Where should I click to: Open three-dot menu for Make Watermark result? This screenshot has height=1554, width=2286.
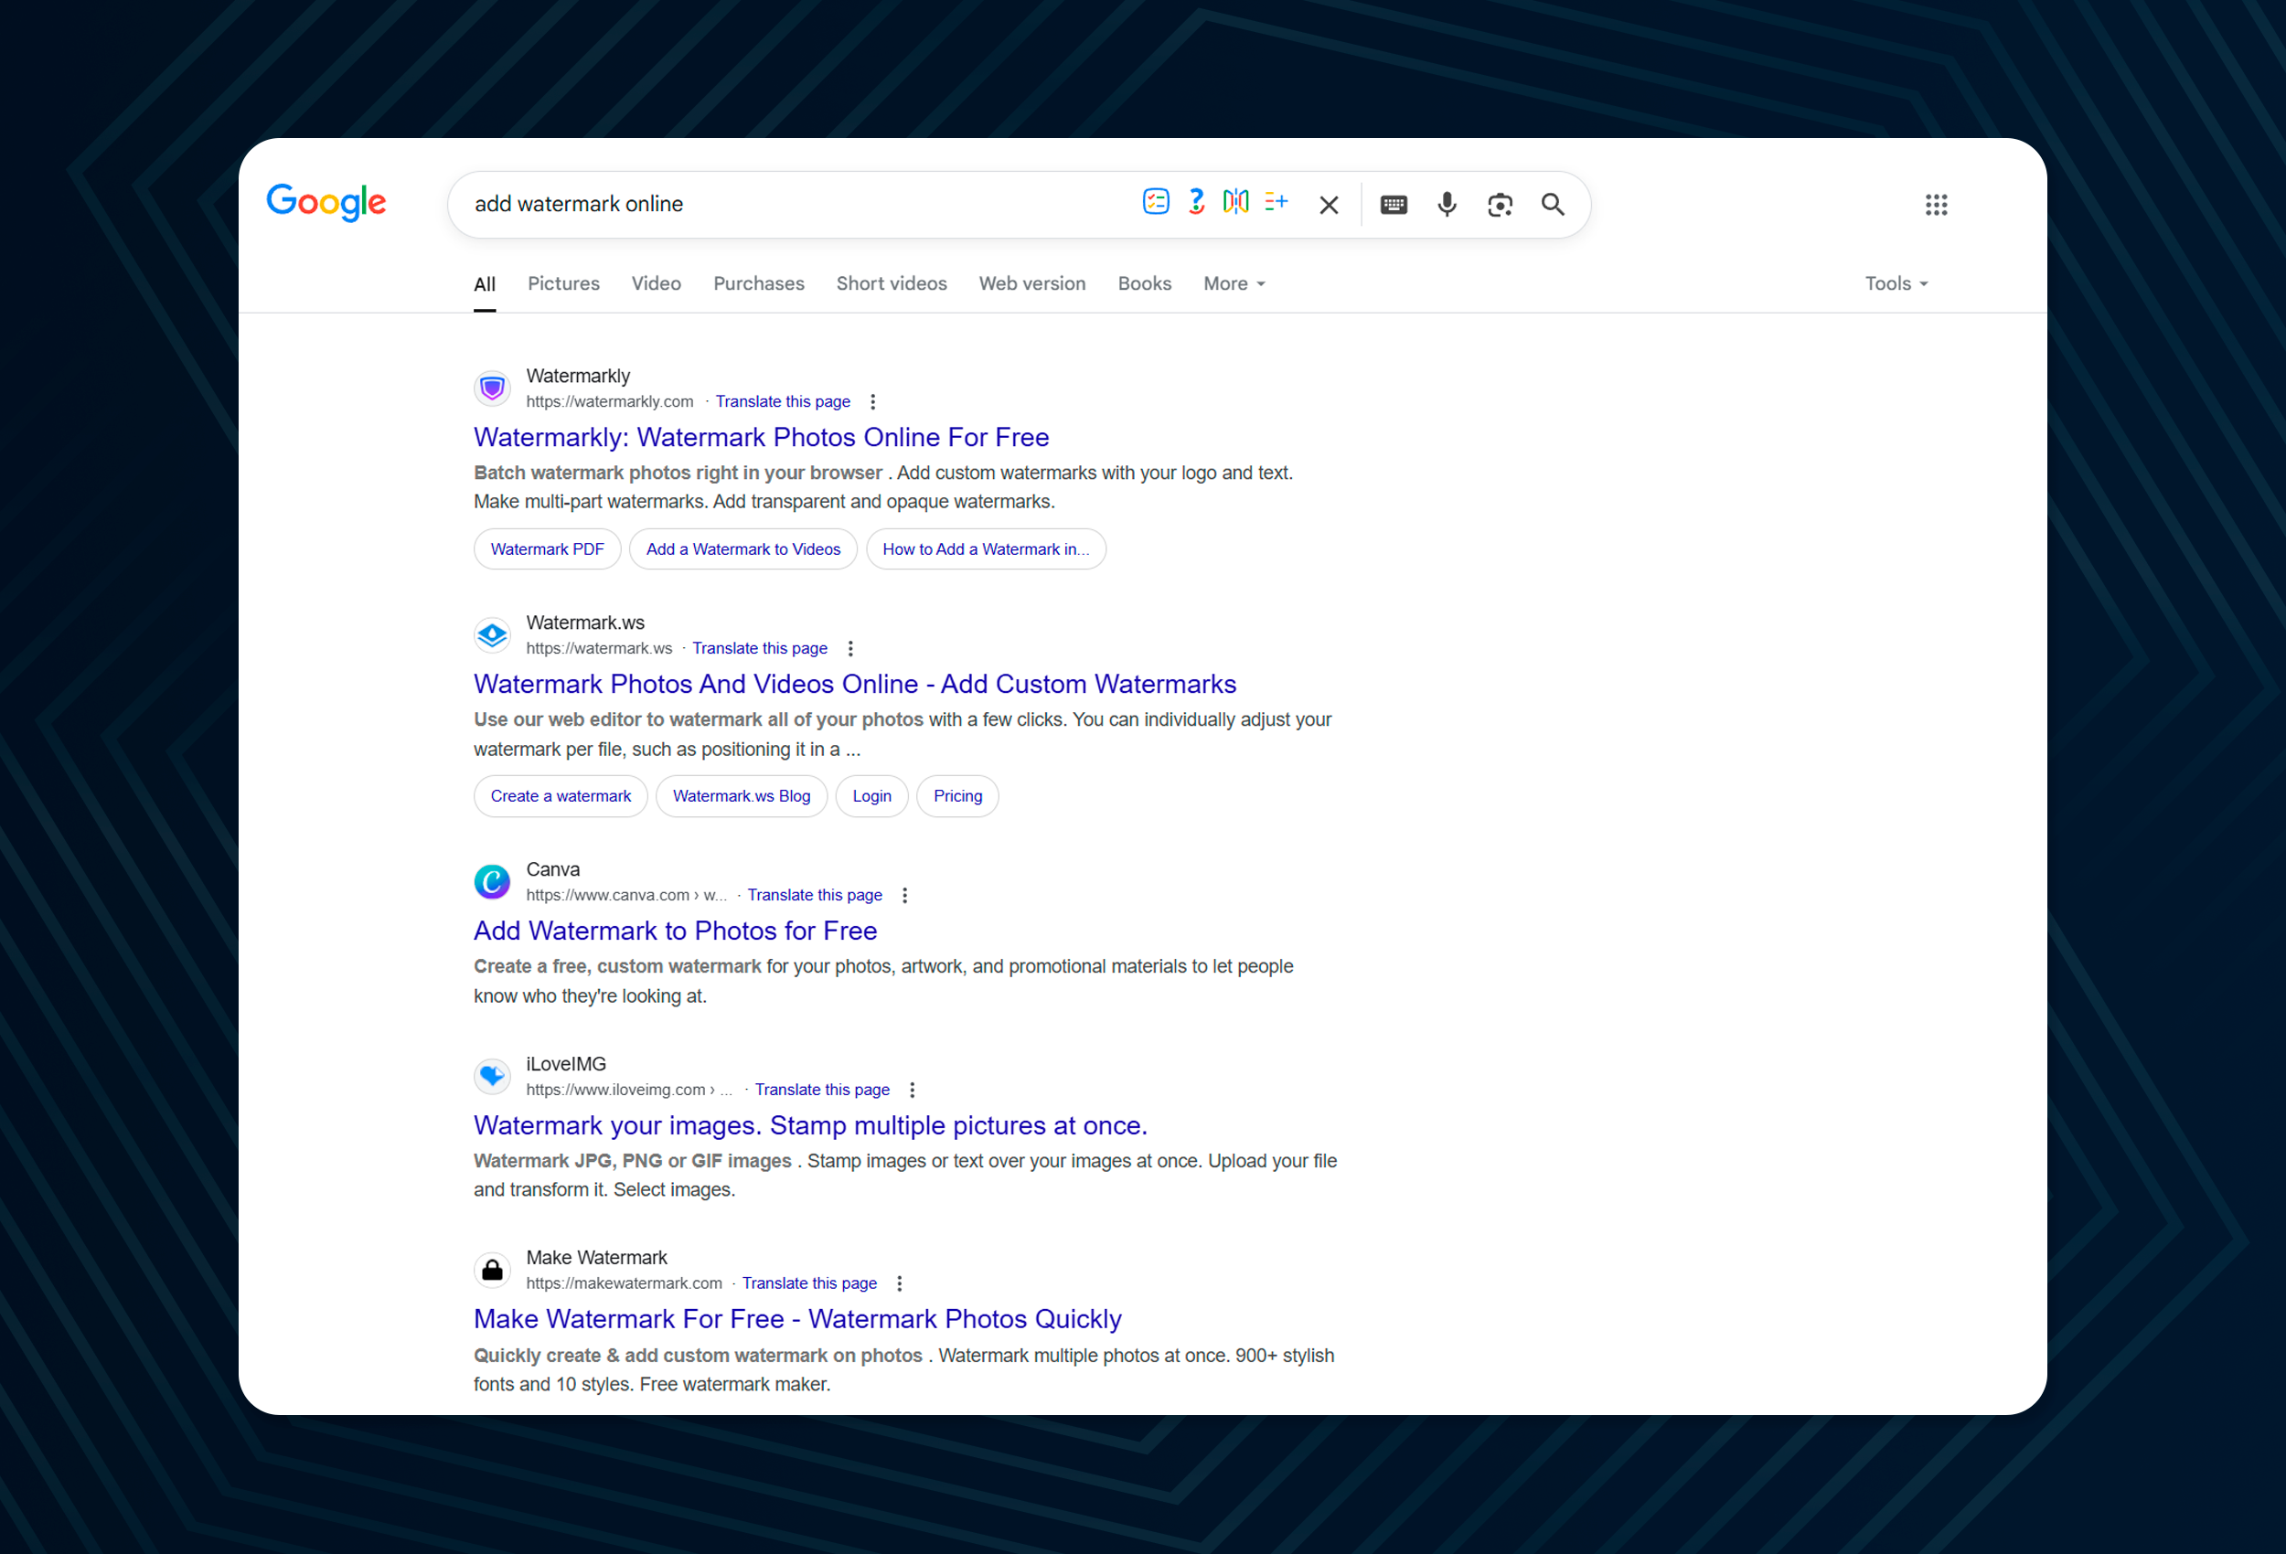click(899, 1283)
